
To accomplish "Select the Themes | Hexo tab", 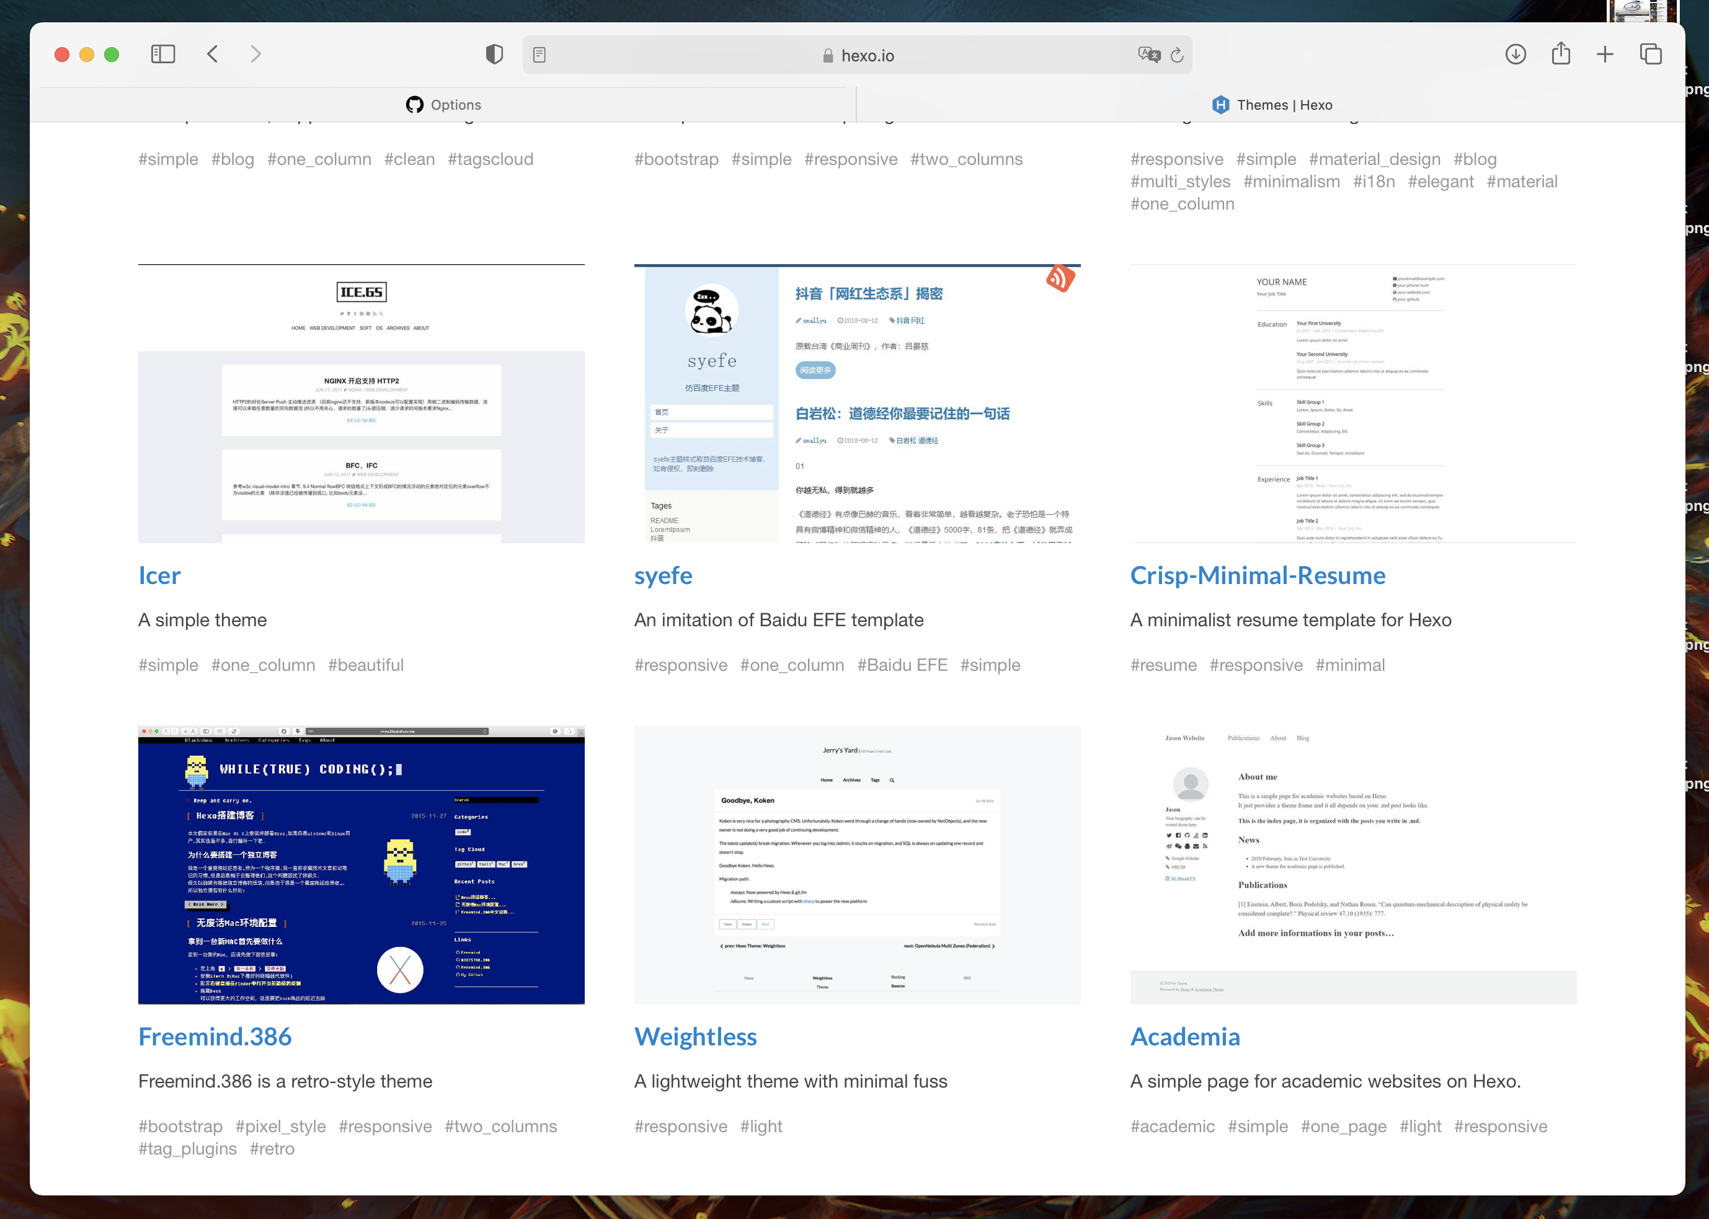I will pos(1272,105).
